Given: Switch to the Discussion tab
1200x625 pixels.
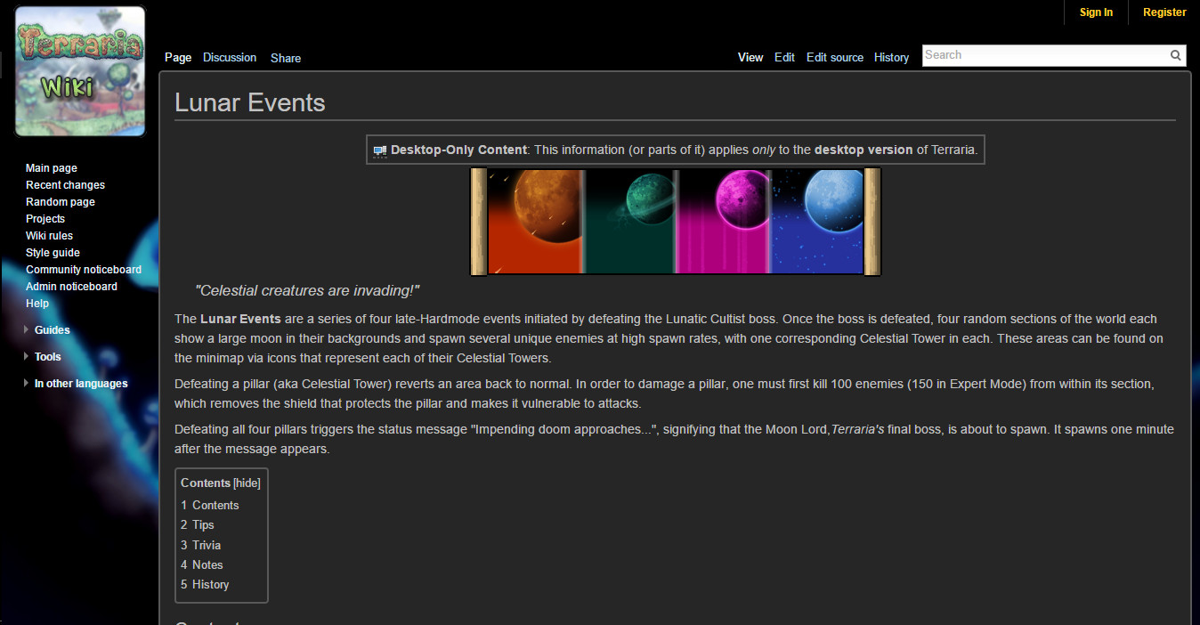Looking at the screenshot, I should (229, 57).
